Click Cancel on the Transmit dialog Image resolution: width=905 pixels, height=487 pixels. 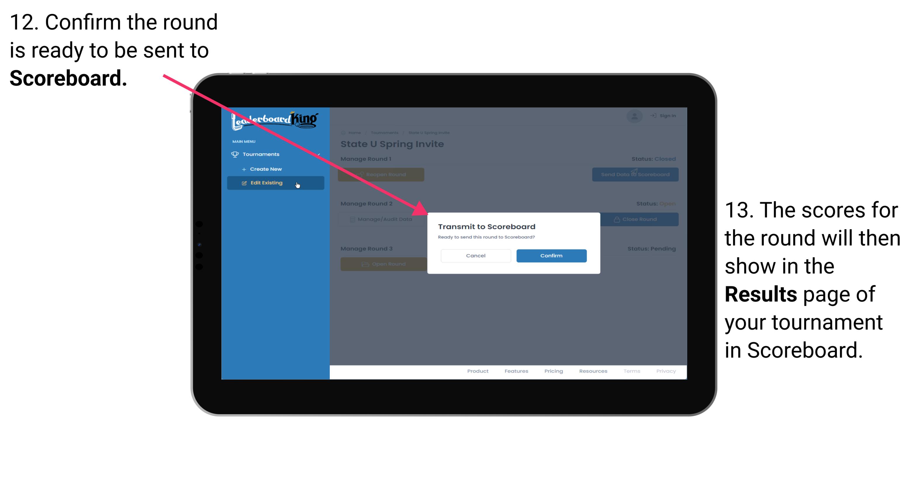coord(476,255)
